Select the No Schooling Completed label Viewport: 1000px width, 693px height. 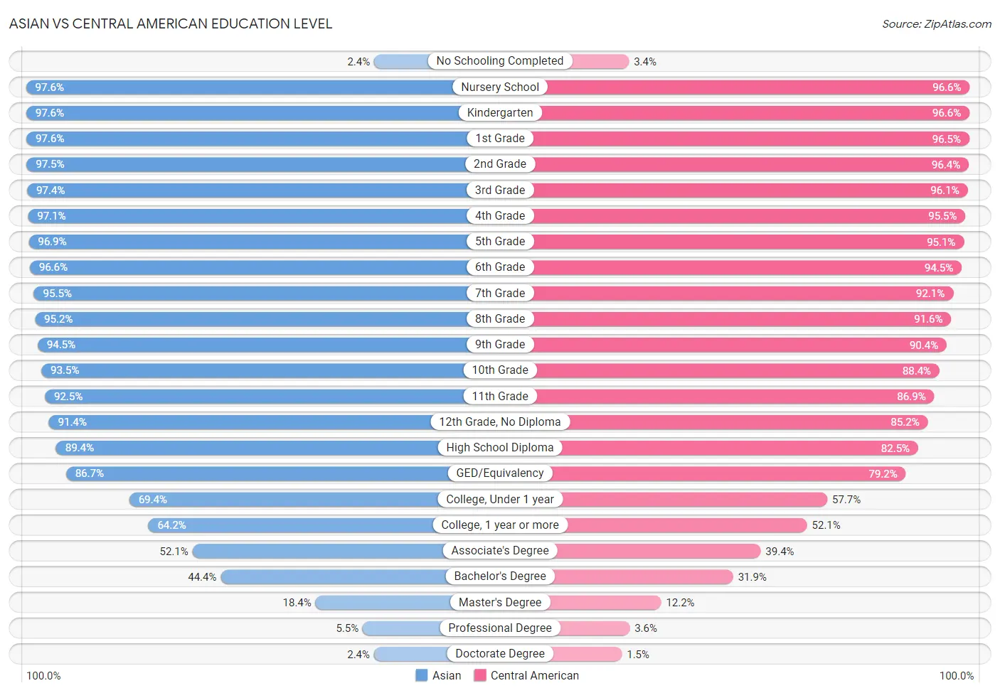pyautogui.click(x=500, y=61)
